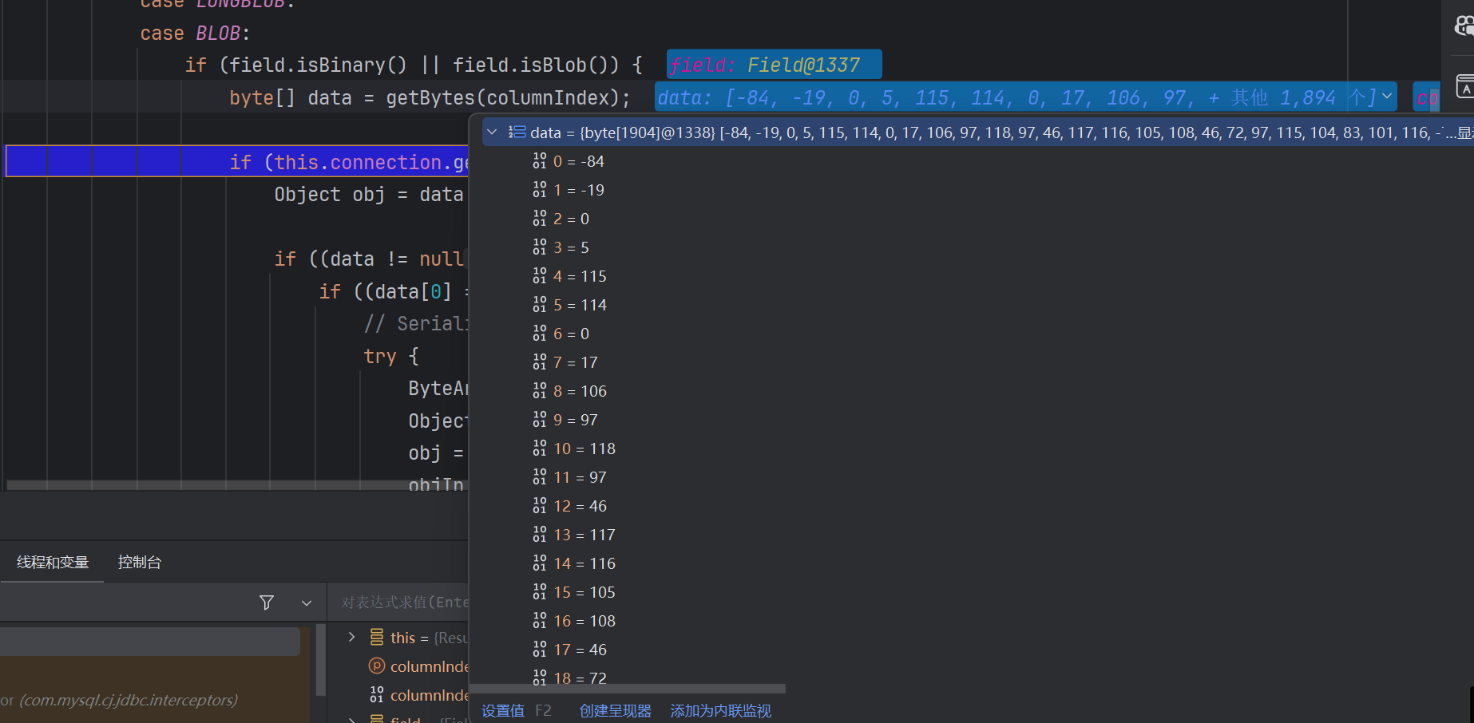Click binary icon of second columnIndex variable
Screen dimensions: 1474x723
pyautogui.click(x=377, y=694)
